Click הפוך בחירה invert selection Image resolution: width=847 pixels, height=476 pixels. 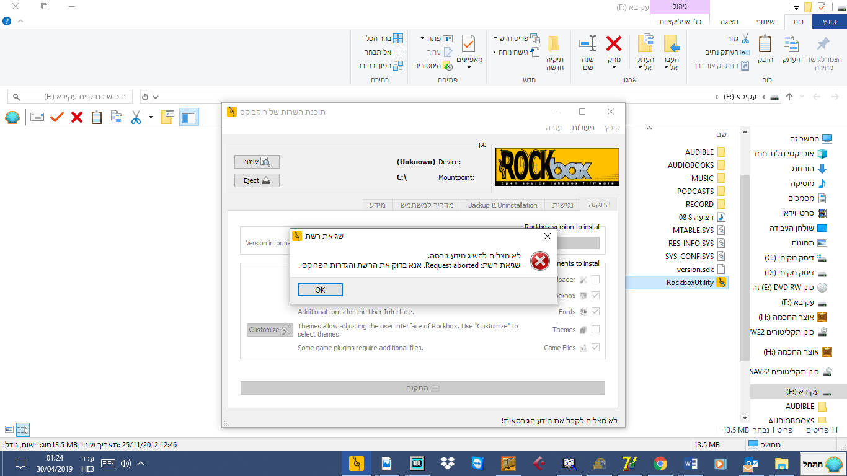(380, 66)
